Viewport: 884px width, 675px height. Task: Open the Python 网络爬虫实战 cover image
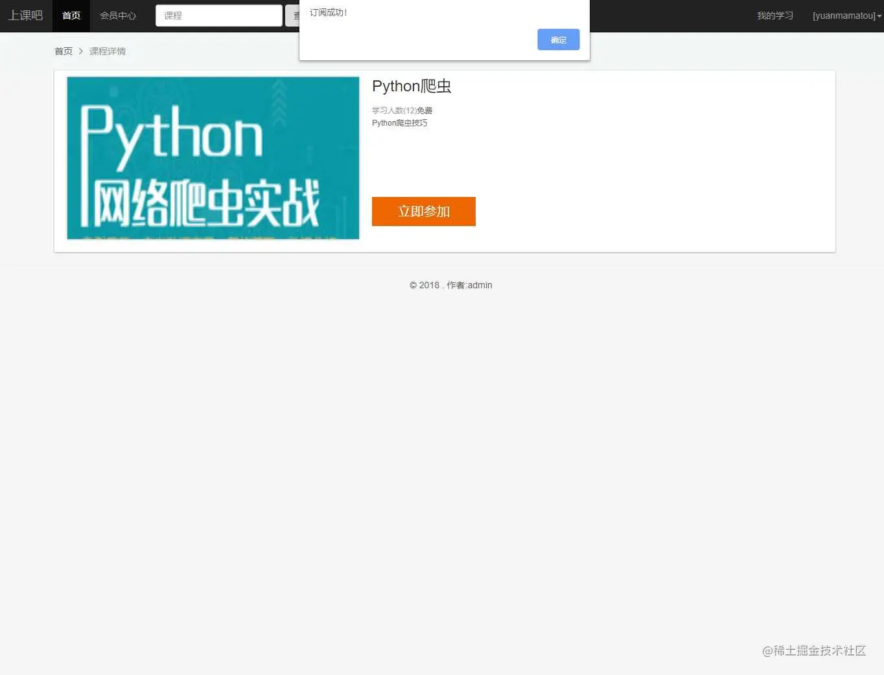pos(213,158)
